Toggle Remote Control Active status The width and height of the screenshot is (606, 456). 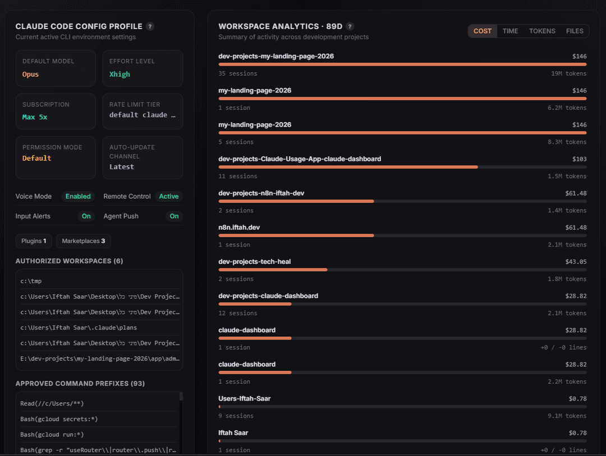[x=169, y=197]
